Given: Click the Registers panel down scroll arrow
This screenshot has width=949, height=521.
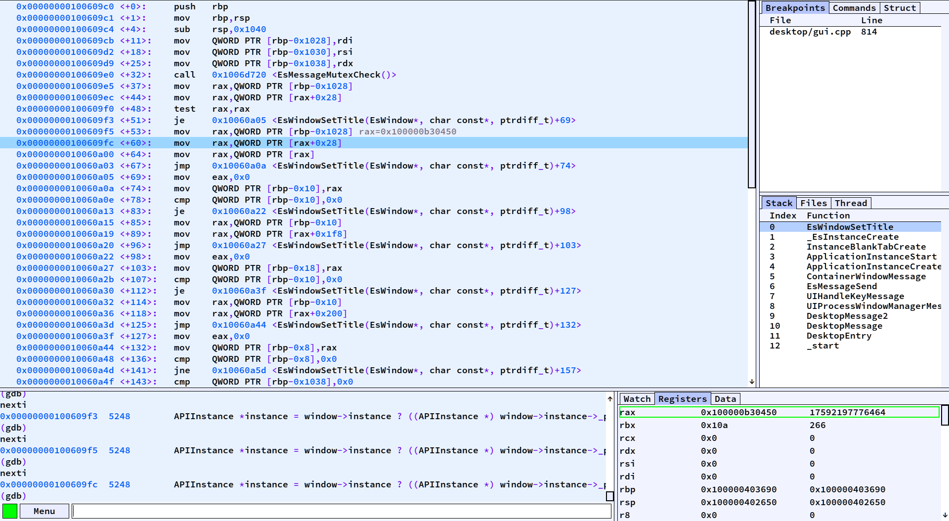Looking at the screenshot, I should pyautogui.click(x=945, y=516).
